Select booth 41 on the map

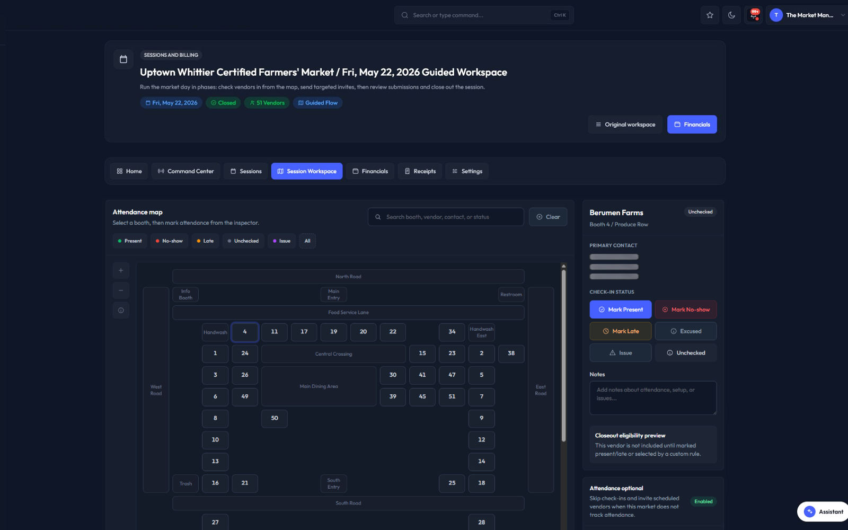tap(422, 375)
